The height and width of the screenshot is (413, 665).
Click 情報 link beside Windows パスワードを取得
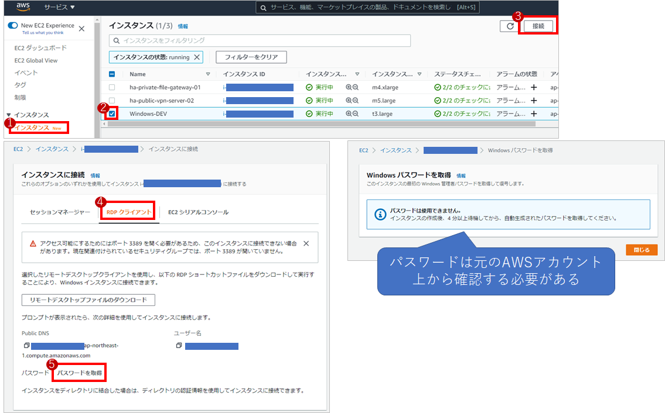pos(461,176)
